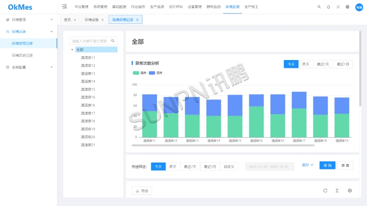Select 最近1月 in 快速筛选
The height and width of the screenshot is (206, 367).
(210, 166)
